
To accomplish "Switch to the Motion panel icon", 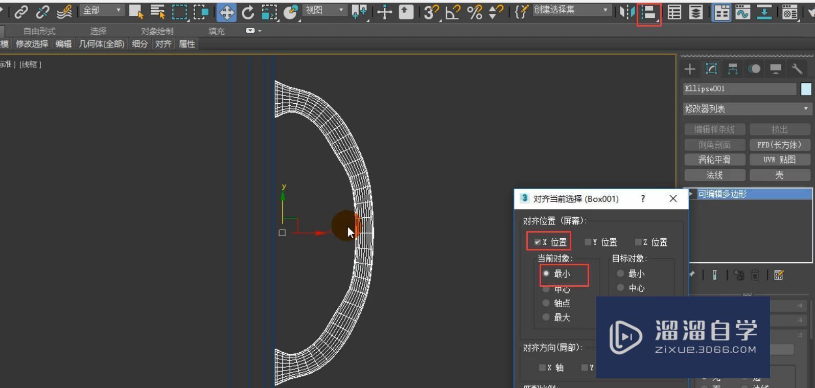I will [754, 69].
